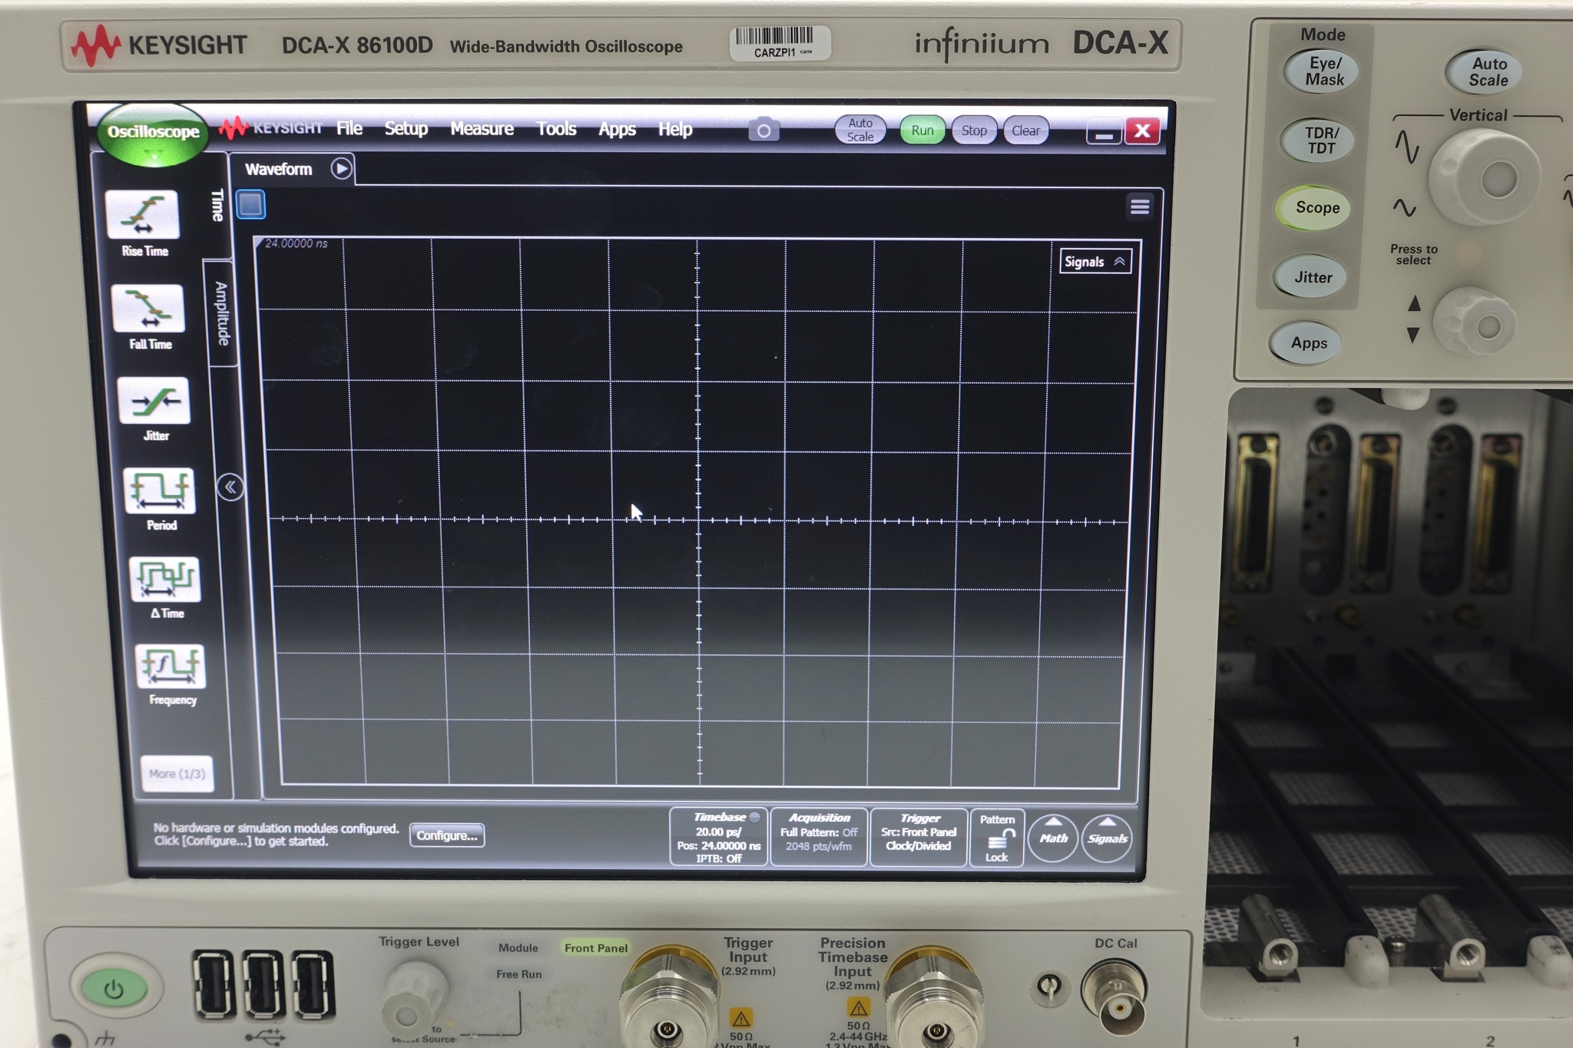The width and height of the screenshot is (1573, 1048).
Task: Click the Stop button
Action: click(x=974, y=131)
